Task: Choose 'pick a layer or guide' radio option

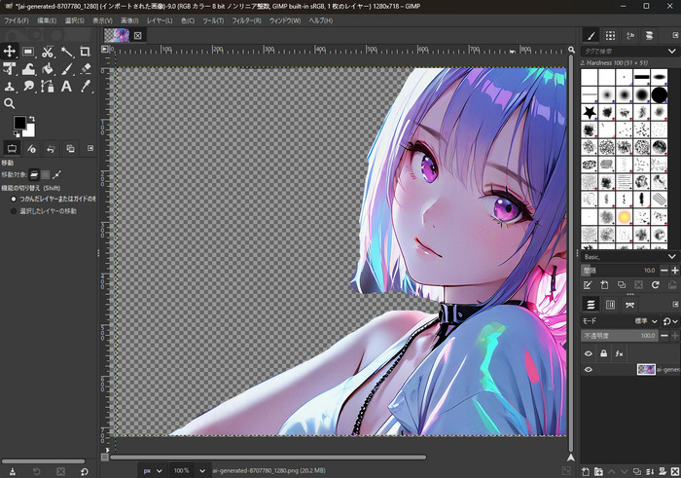Action: tap(14, 199)
